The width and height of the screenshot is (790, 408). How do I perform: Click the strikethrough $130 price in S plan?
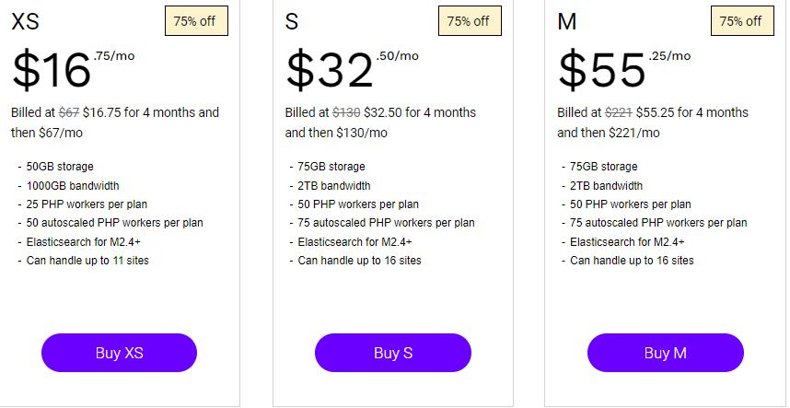tap(345, 112)
